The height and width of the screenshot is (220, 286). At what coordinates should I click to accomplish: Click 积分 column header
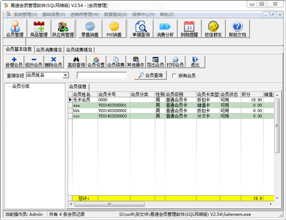[252, 94]
